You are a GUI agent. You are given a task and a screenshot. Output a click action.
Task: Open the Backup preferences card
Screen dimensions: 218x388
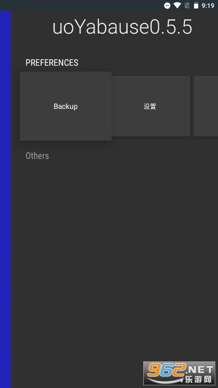coord(66,106)
